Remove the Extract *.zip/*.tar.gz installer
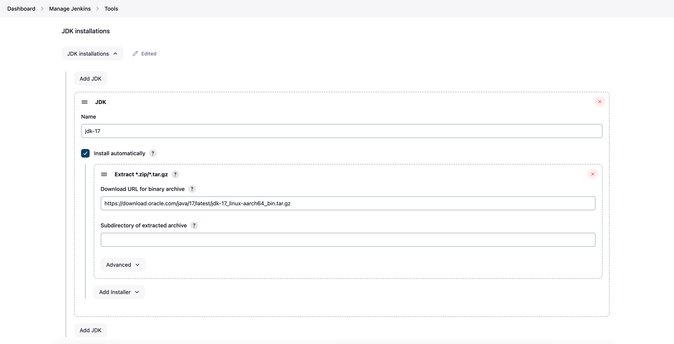Image resolution: width=674 pixels, height=344 pixels. 592,174
